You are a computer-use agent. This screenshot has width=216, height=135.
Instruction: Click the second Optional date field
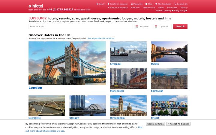coord(163,26)
